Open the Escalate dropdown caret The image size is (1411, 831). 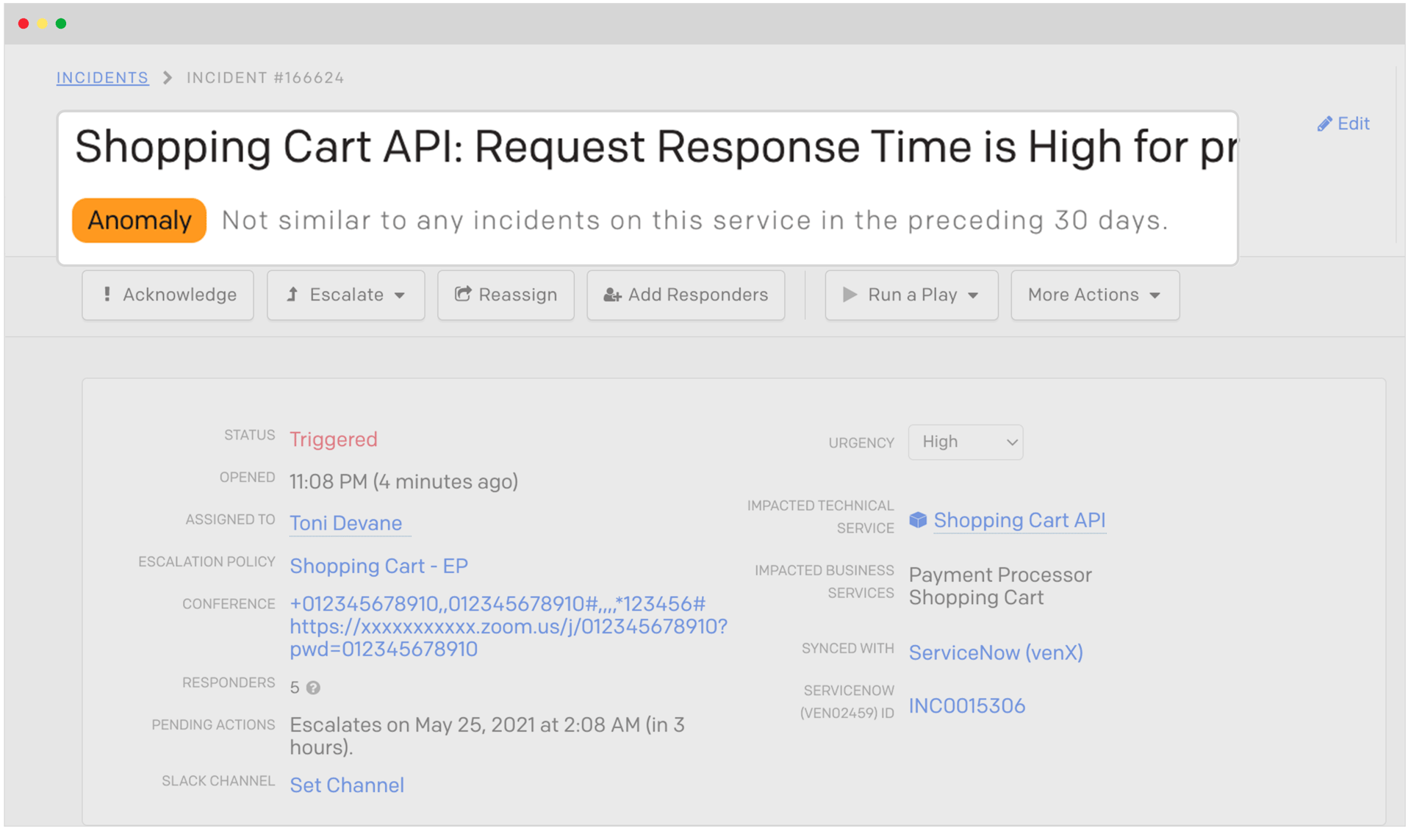click(x=400, y=295)
